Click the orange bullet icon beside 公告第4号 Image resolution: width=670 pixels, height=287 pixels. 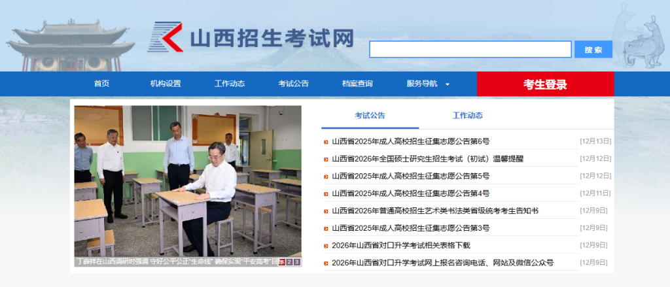tap(326, 194)
